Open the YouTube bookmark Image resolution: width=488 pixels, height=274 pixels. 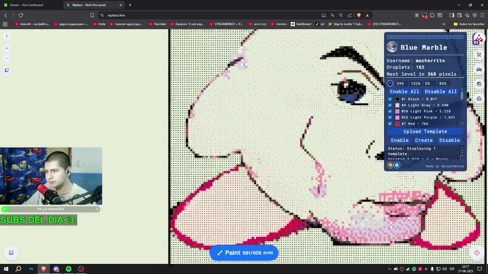pos(157,24)
